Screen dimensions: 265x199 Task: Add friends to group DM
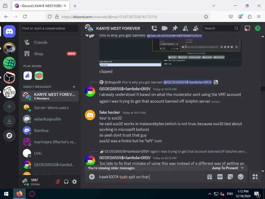point(185,28)
